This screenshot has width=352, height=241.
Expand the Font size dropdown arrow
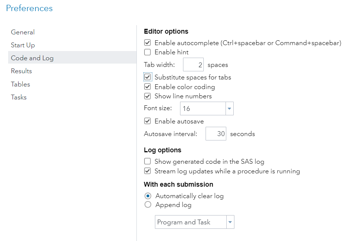229,109
